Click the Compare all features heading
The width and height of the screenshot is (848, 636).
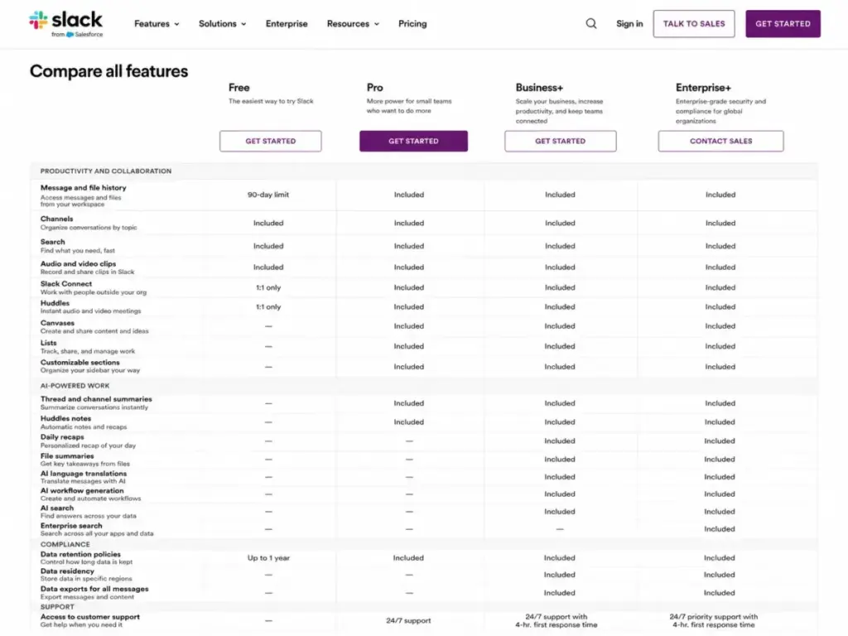pos(108,71)
